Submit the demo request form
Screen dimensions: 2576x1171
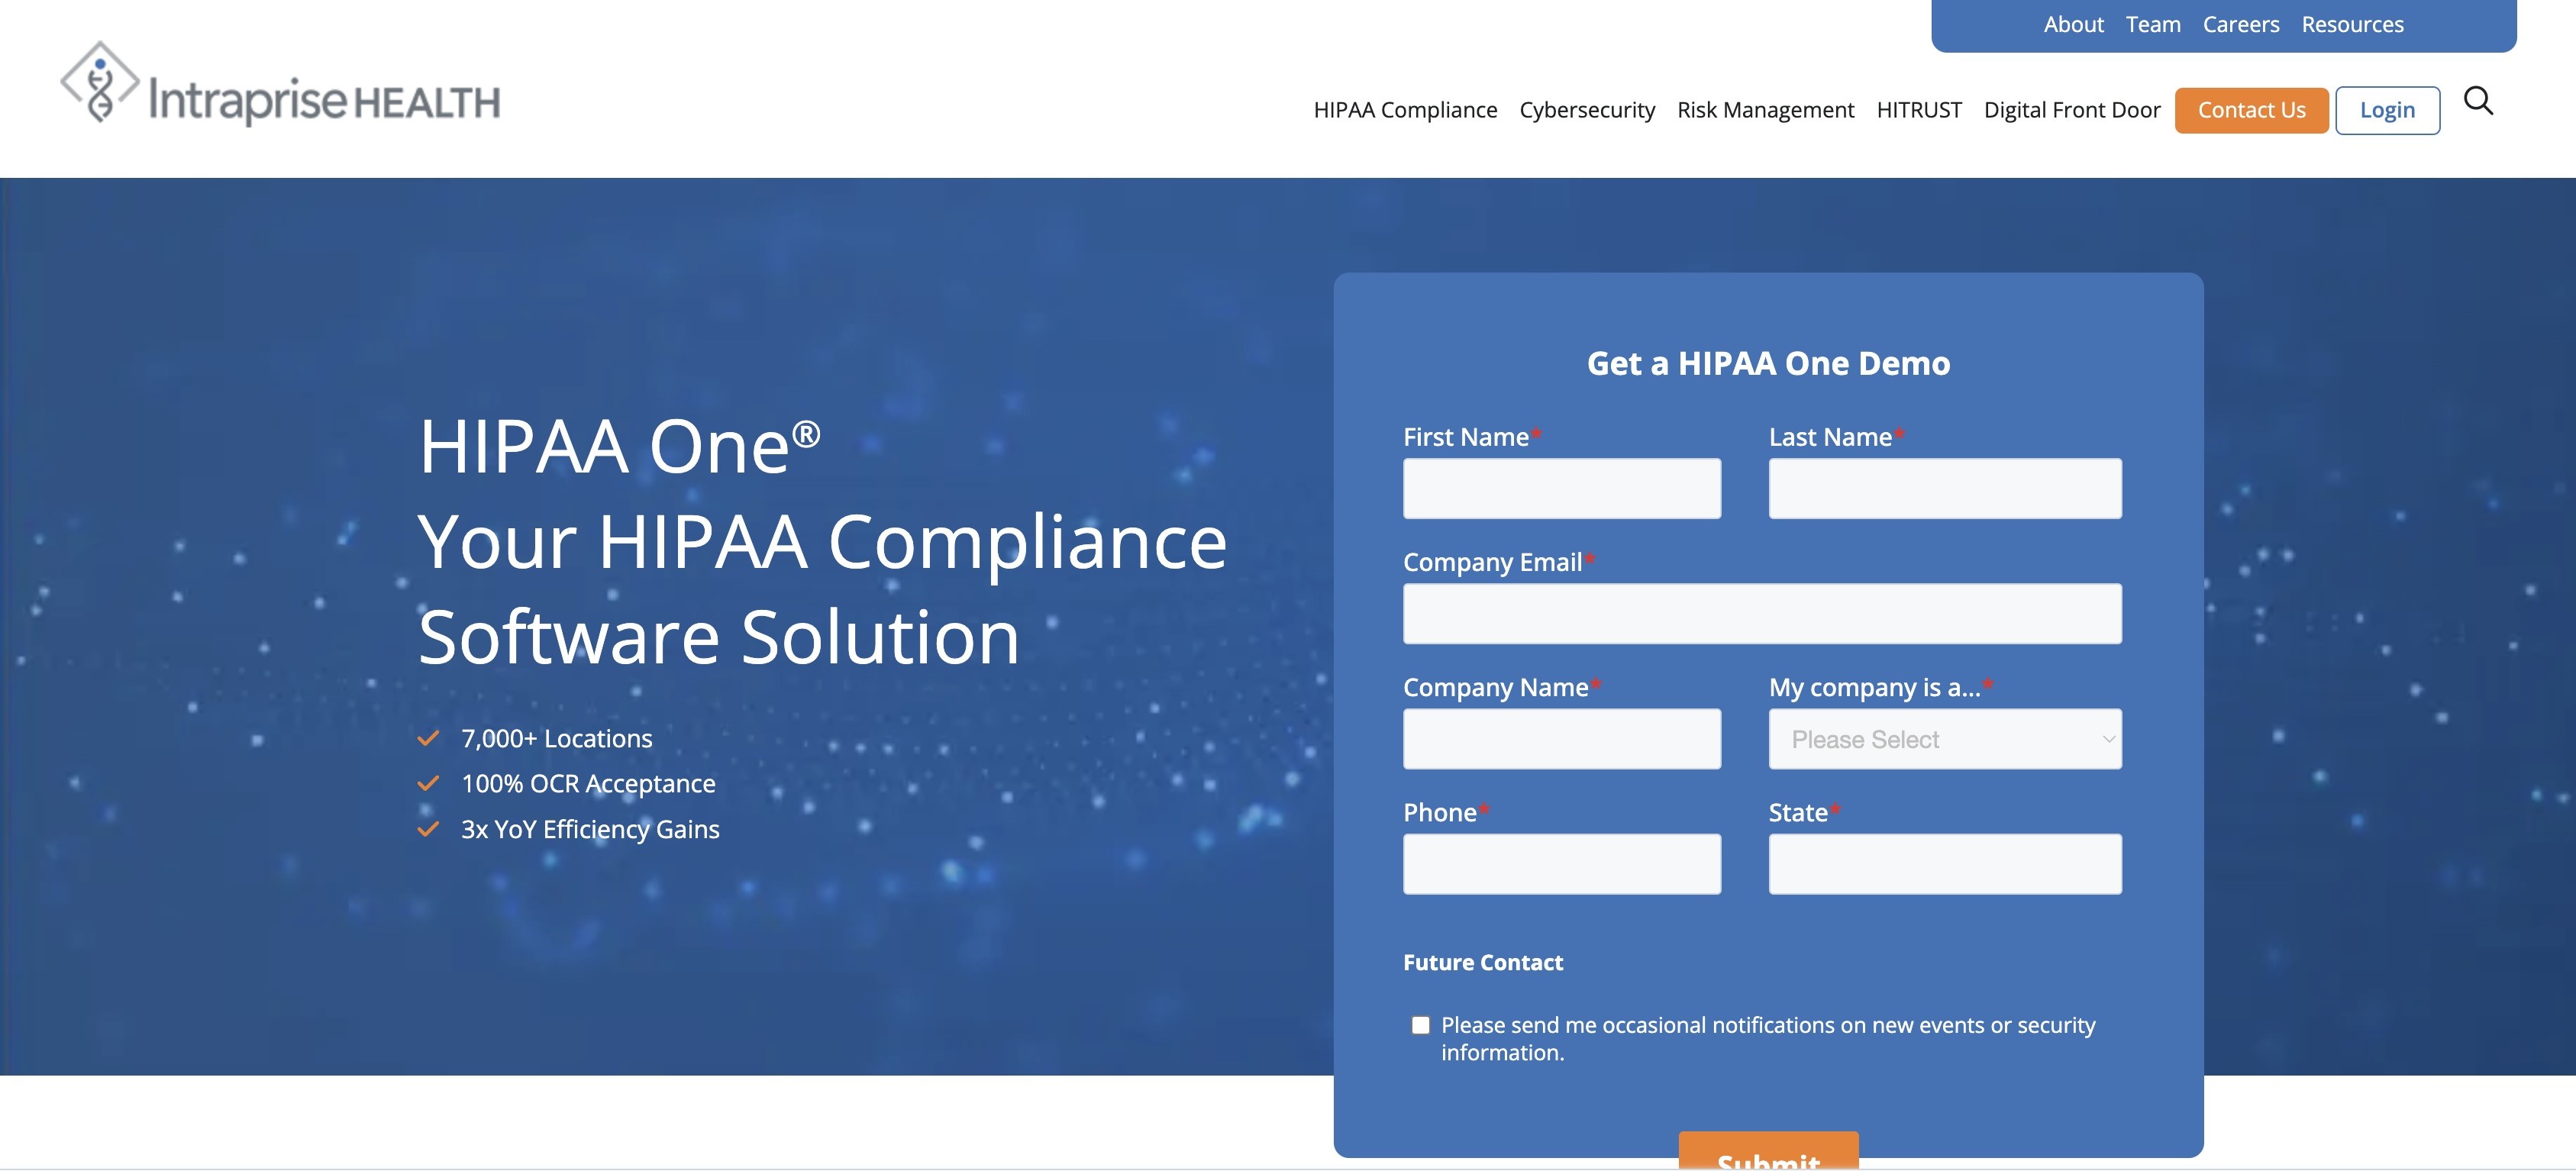1767,1152
